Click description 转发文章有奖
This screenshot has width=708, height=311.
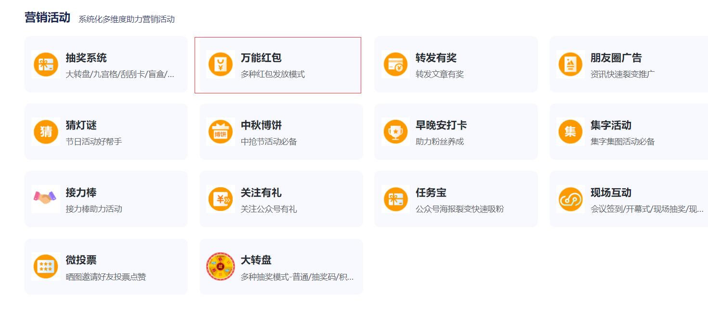[x=440, y=74]
